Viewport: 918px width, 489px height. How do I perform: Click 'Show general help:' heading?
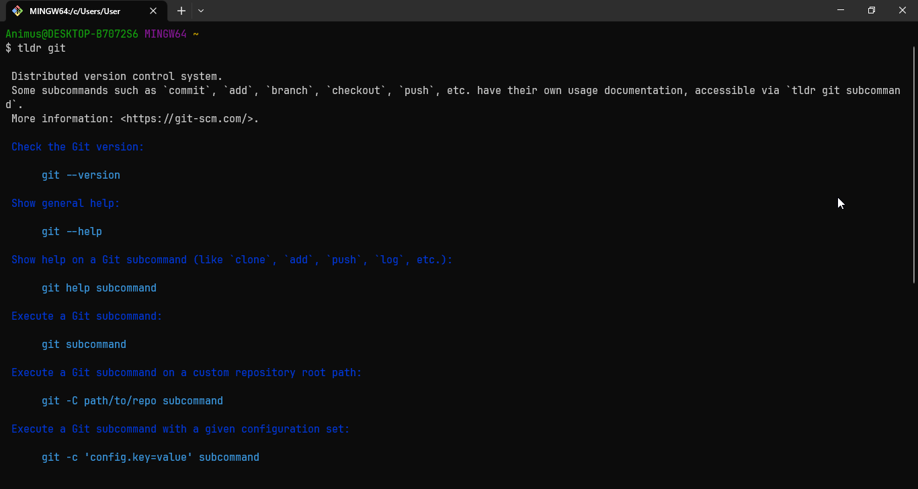click(66, 204)
